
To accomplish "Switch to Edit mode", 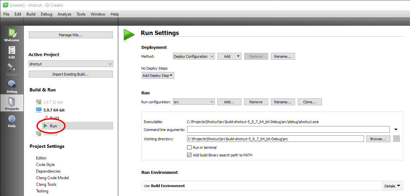I will coord(12,52).
